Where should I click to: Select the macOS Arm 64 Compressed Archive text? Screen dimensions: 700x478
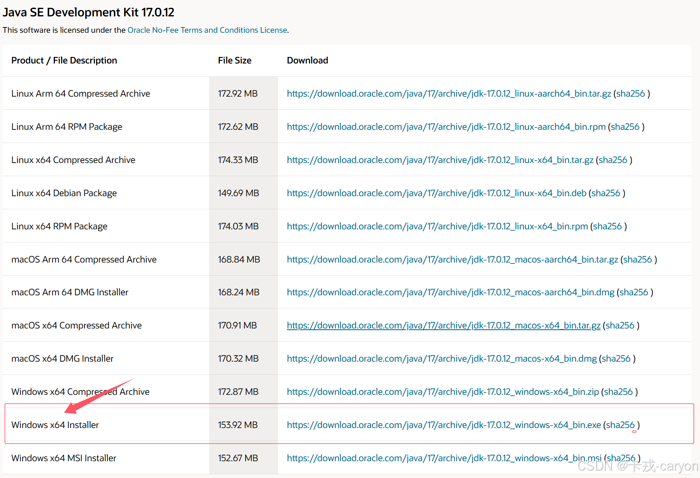84,259
